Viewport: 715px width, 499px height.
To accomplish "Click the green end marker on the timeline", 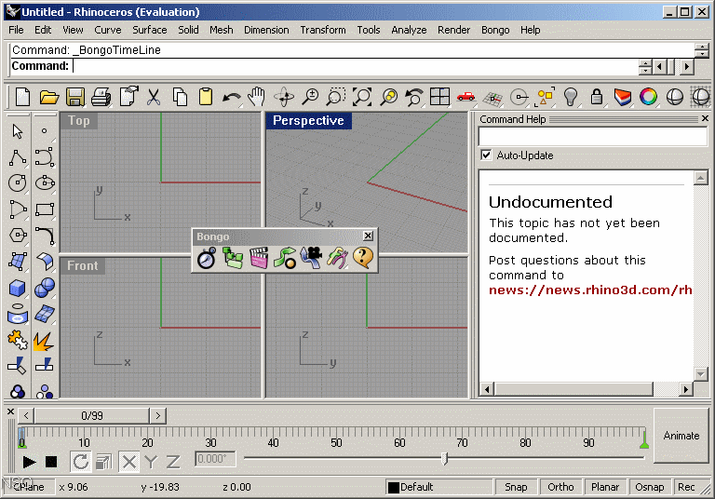I will point(644,438).
